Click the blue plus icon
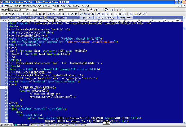The width and height of the screenshot is (186, 127). pos(112,10)
